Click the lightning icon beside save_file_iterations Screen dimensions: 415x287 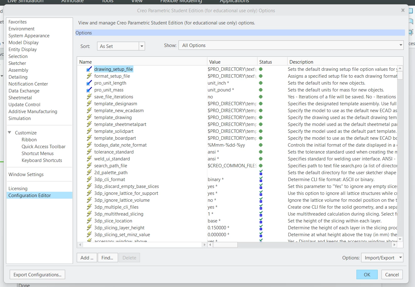89,97
